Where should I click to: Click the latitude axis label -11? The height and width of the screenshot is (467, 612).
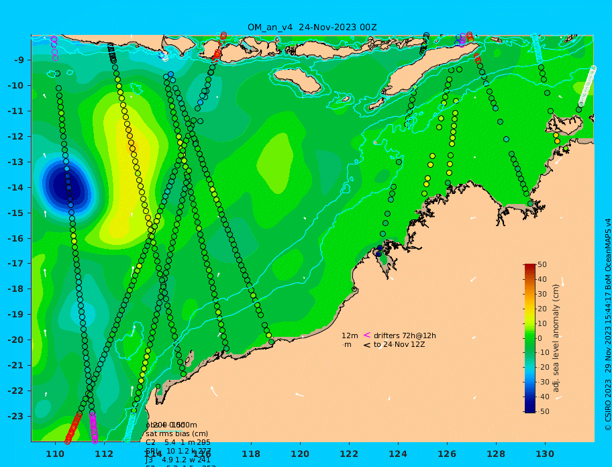click(17, 111)
